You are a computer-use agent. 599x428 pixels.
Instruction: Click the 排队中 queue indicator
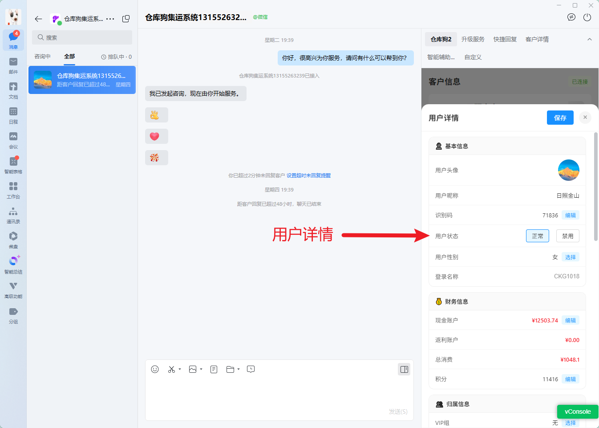tap(117, 57)
